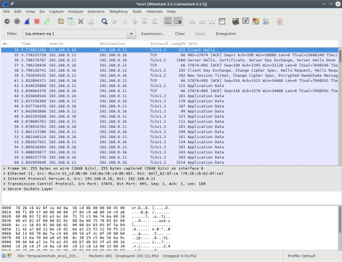The width and height of the screenshot is (342, 262).
Task: Open capture options from the toolbar
Action: [17, 22]
